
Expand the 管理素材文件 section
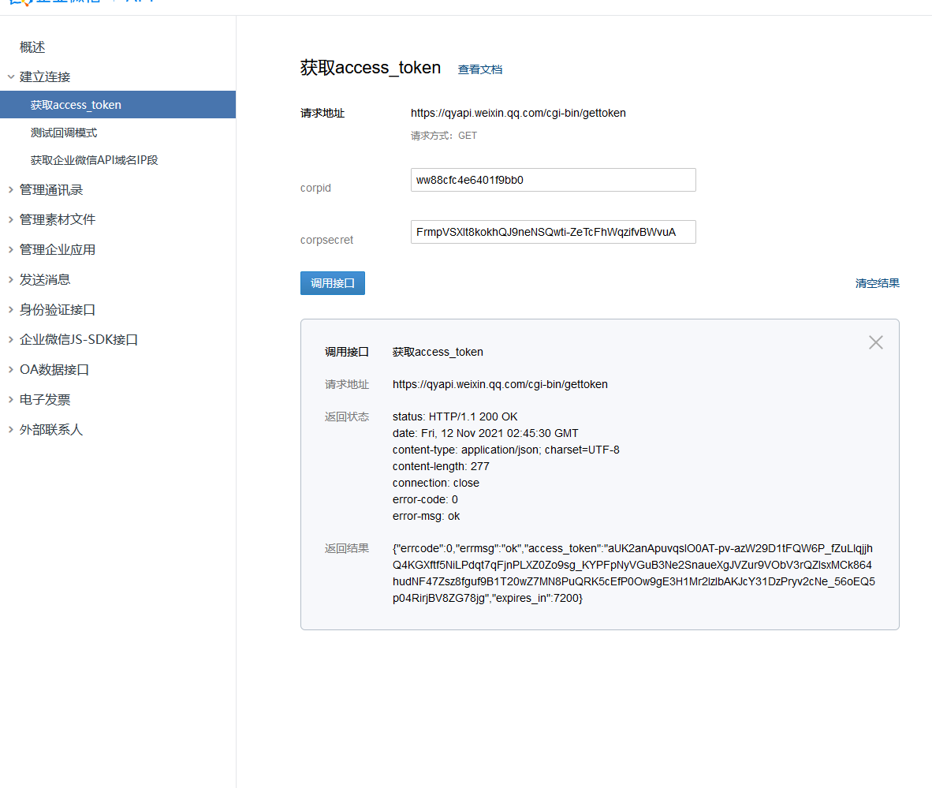[57, 219]
